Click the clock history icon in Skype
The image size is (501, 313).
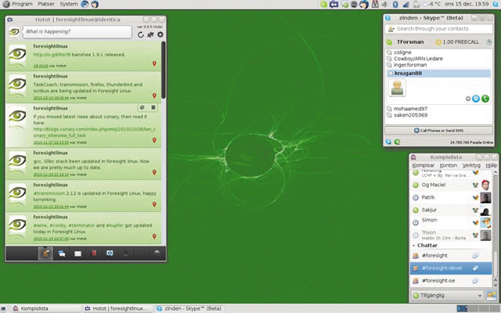pos(488,42)
